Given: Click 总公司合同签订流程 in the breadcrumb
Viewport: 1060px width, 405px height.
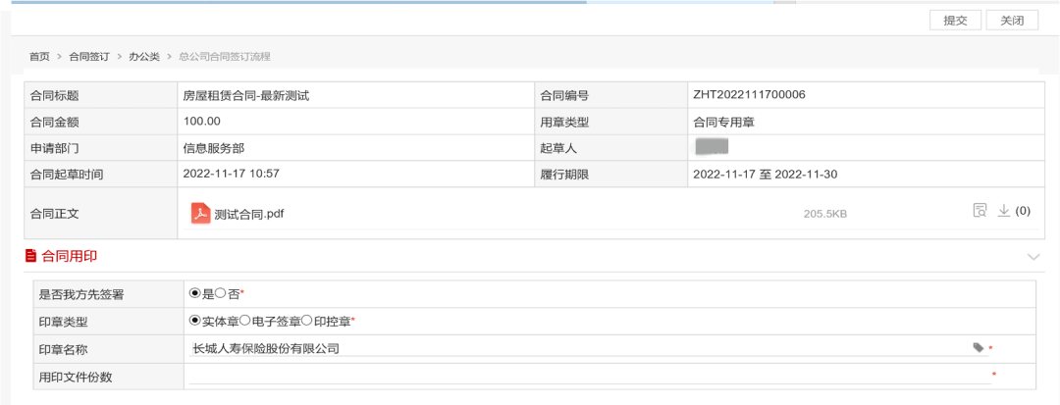Looking at the screenshot, I should tap(224, 57).
